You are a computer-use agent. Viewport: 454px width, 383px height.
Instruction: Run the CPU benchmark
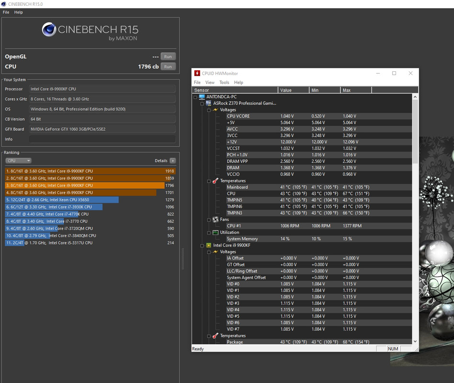168,67
